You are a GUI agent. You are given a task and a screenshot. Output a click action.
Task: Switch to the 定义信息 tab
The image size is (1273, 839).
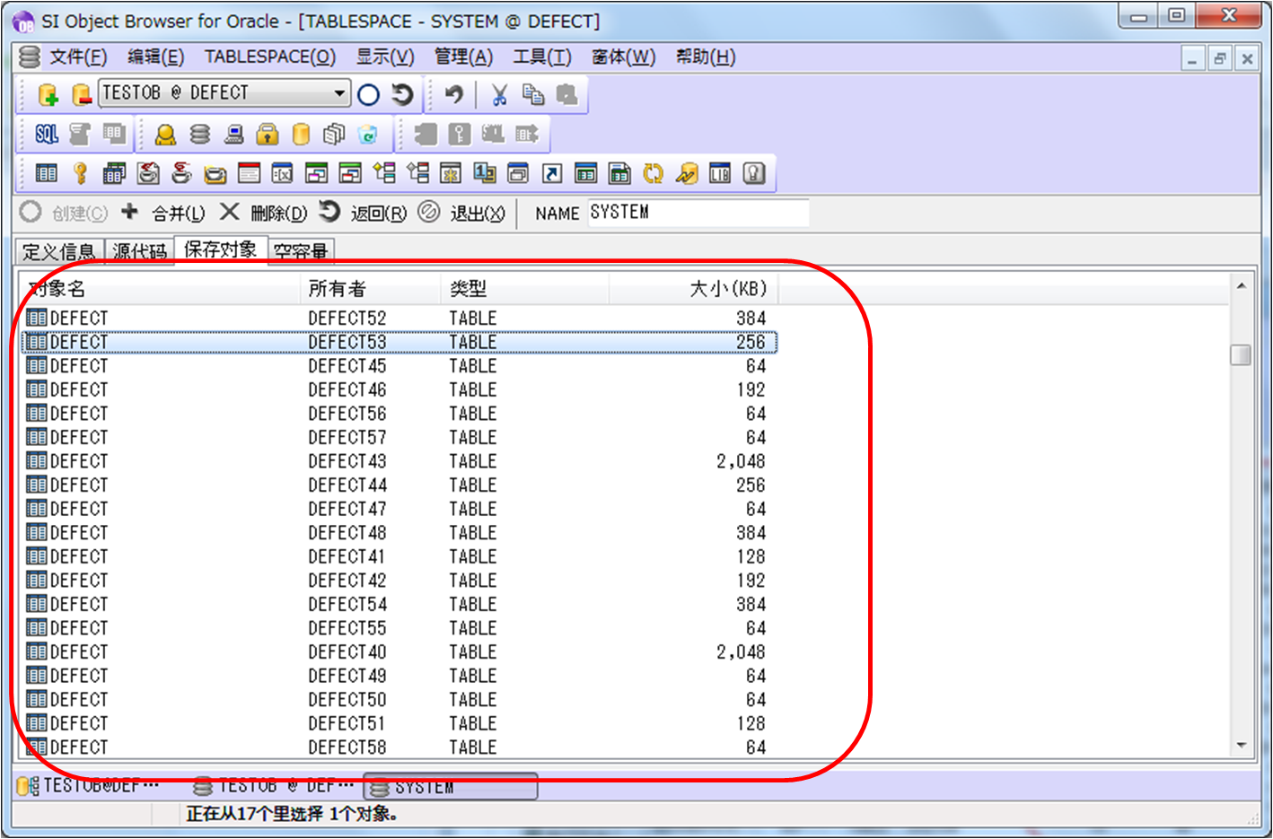(x=58, y=251)
